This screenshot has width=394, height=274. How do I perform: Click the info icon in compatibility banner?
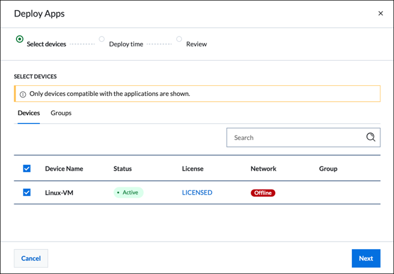click(23, 94)
